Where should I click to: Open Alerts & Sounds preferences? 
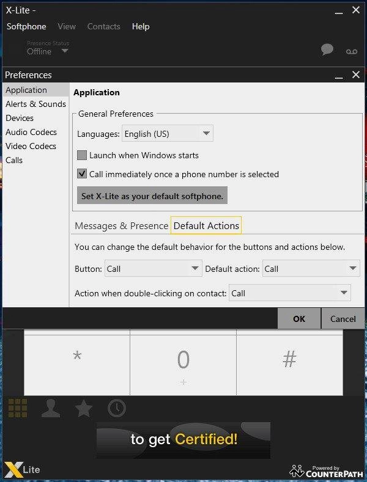[x=35, y=104]
